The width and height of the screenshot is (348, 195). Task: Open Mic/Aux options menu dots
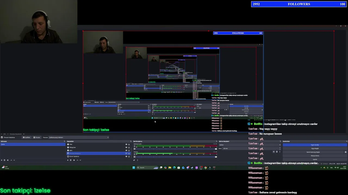point(135,154)
